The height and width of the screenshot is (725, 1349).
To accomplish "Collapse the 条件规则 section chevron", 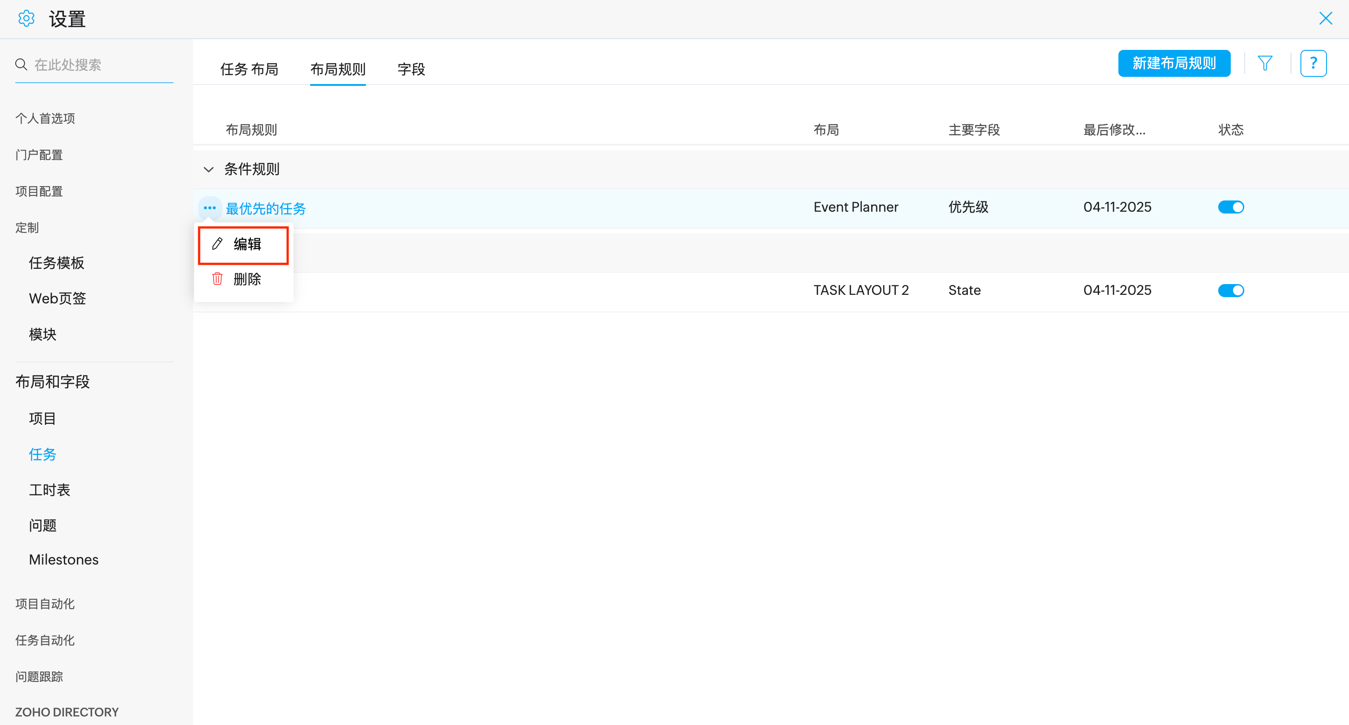I will 209,169.
